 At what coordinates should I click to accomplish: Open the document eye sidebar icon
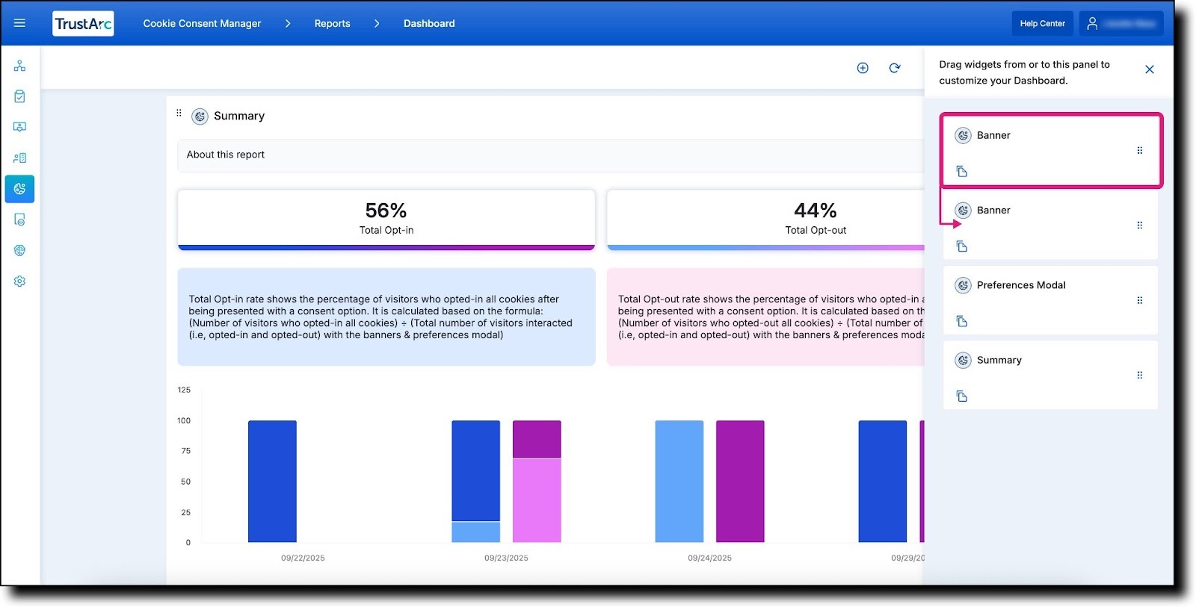pos(19,220)
